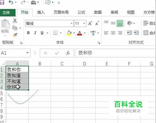Open the font name 等线 dropdown
This screenshot has height=123, width=156.
[x=71, y=23]
